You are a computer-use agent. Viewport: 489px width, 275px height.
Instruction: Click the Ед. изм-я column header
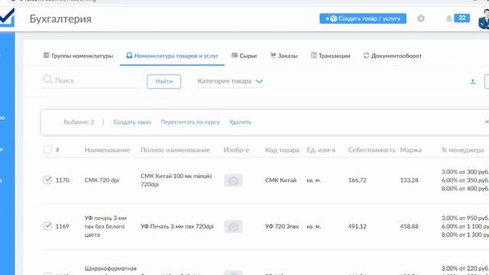[321, 150]
